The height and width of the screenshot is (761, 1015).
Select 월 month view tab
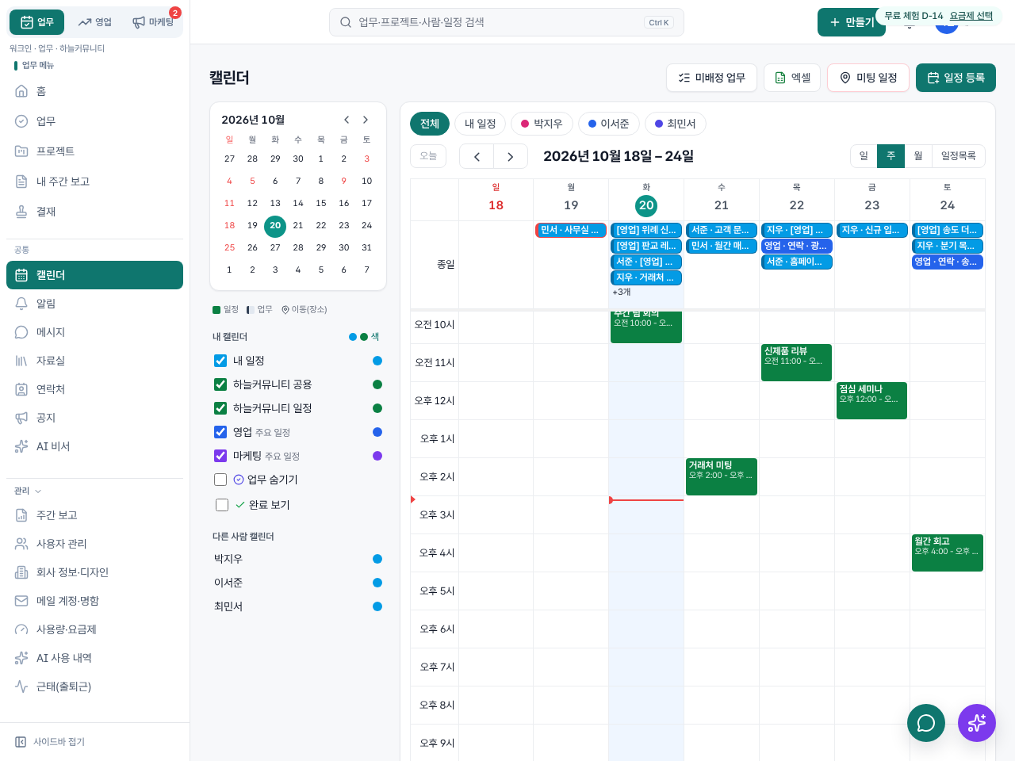(918, 156)
